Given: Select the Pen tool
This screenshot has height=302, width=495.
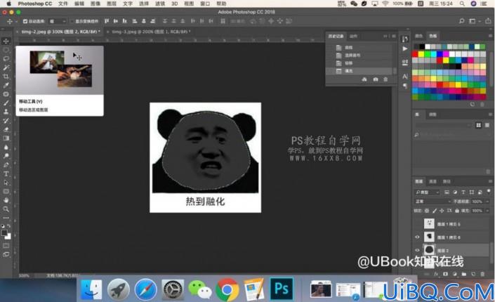Looking at the screenshot, I should point(6,165).
